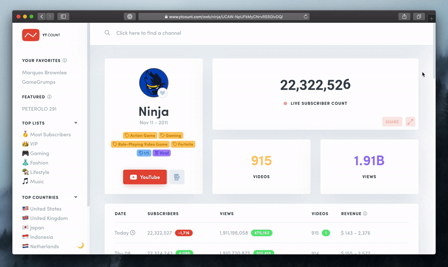Click the 1.91B views card
This screenshot has height=267, width=448.
(369, 167)
